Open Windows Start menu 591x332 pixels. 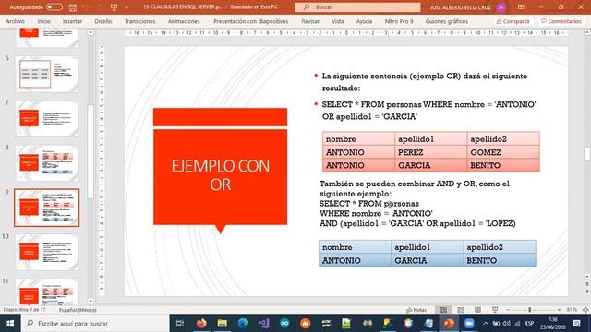coord(10,324)
